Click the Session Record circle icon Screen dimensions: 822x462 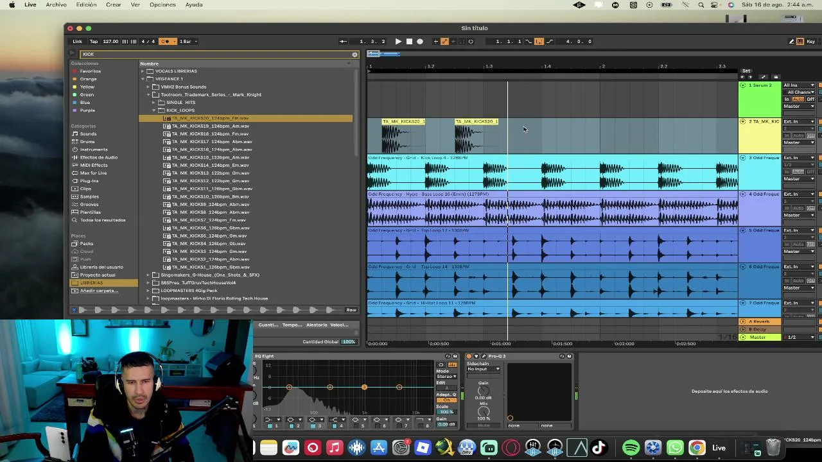click(x=471, y=41)
